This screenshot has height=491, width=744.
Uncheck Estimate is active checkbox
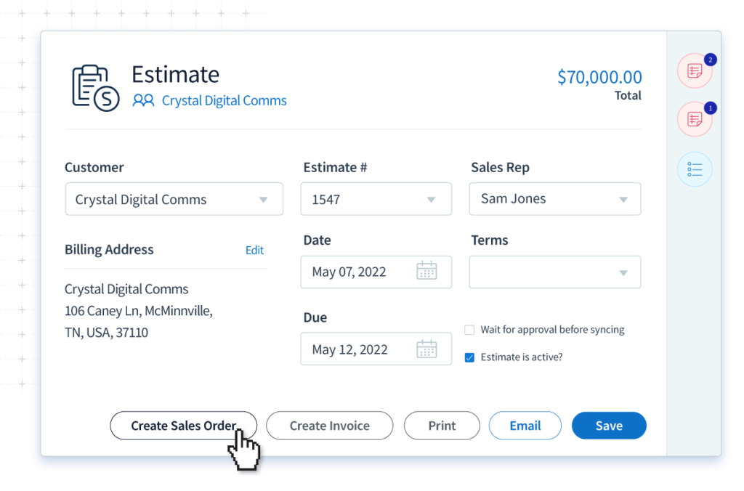(469, 357)
